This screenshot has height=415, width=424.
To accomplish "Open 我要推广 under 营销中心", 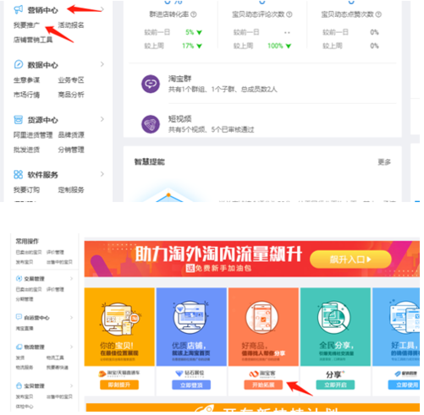I will click(26, 25).
